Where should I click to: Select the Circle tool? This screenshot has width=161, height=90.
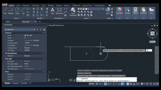point(17,11)
